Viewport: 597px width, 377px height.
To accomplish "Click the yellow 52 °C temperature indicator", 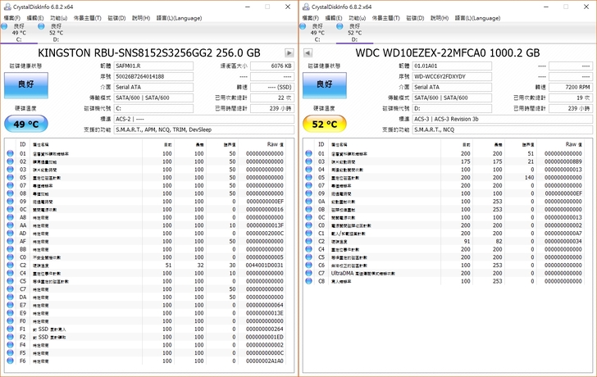I will coord(326,124).
